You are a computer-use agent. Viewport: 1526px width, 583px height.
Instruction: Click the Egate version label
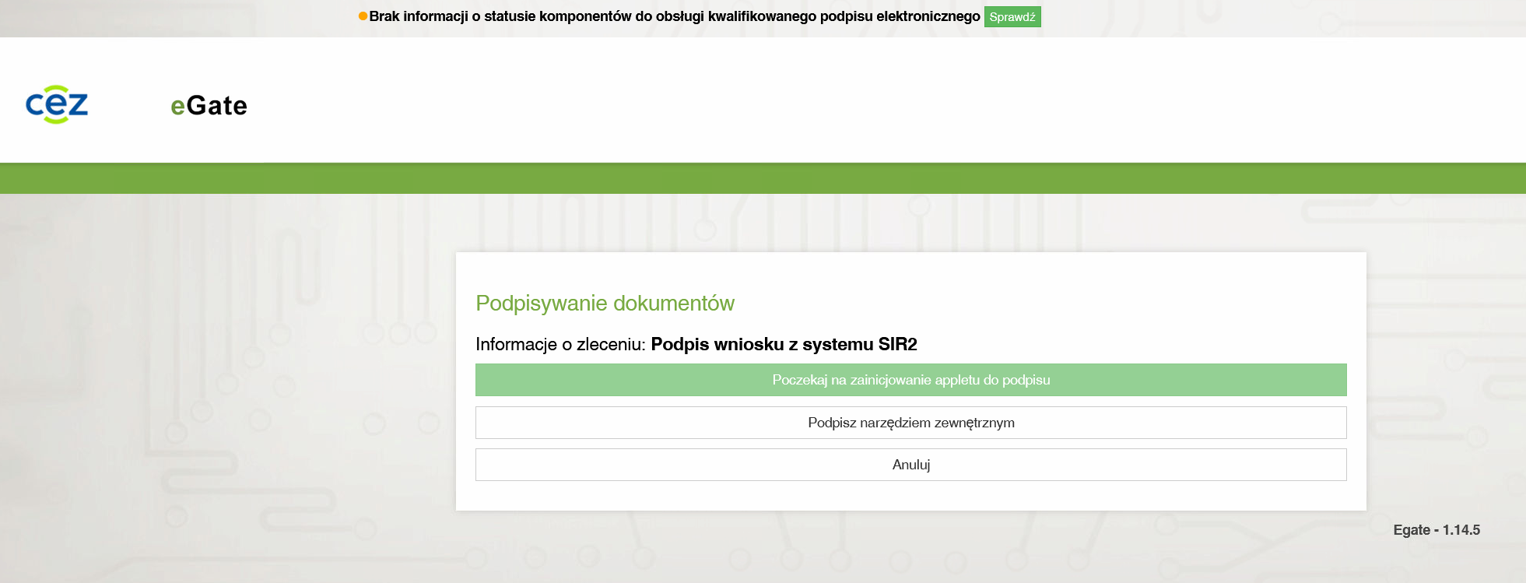[1412, 530]
